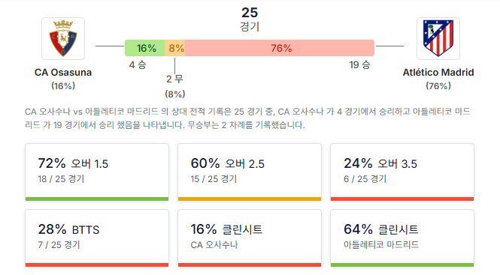Click the 18 / 25 경기 subtext
This screenshot has width=500, height=275.
click(x=61, y=179)
